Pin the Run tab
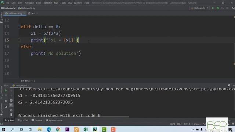The width and height of the screenshot is (235, 132). tap(6, 107)
